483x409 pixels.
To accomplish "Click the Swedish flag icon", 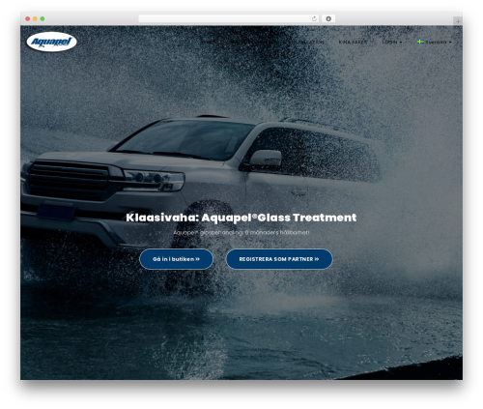I will [420, 42].
